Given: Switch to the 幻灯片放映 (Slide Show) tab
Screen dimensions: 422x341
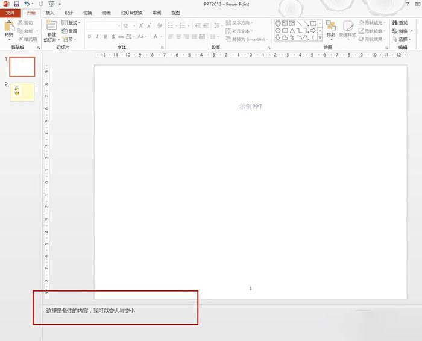Looking at the screenshot, I should [131, 13].
